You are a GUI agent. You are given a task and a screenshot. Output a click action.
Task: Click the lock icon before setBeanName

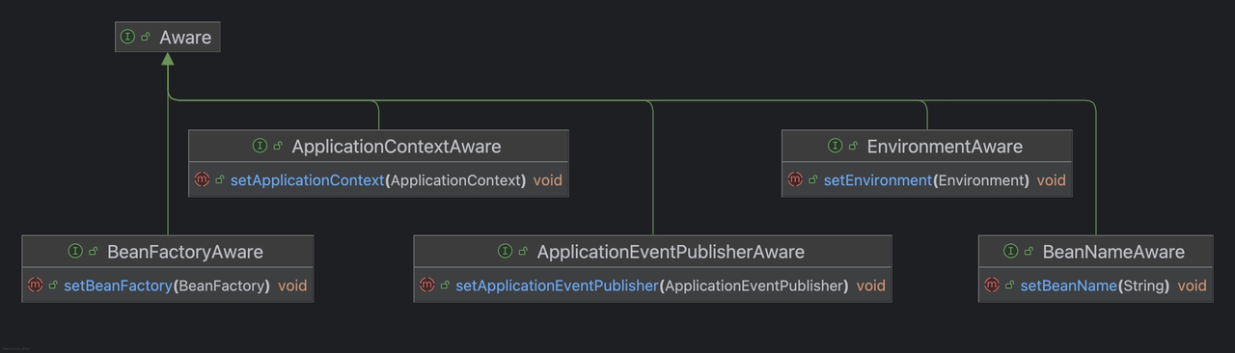click(x=1009, y=285)
